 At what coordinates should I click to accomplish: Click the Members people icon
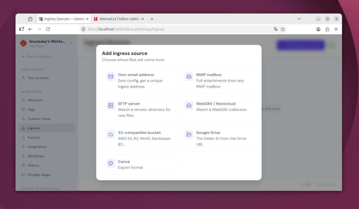tap(23, 100)
